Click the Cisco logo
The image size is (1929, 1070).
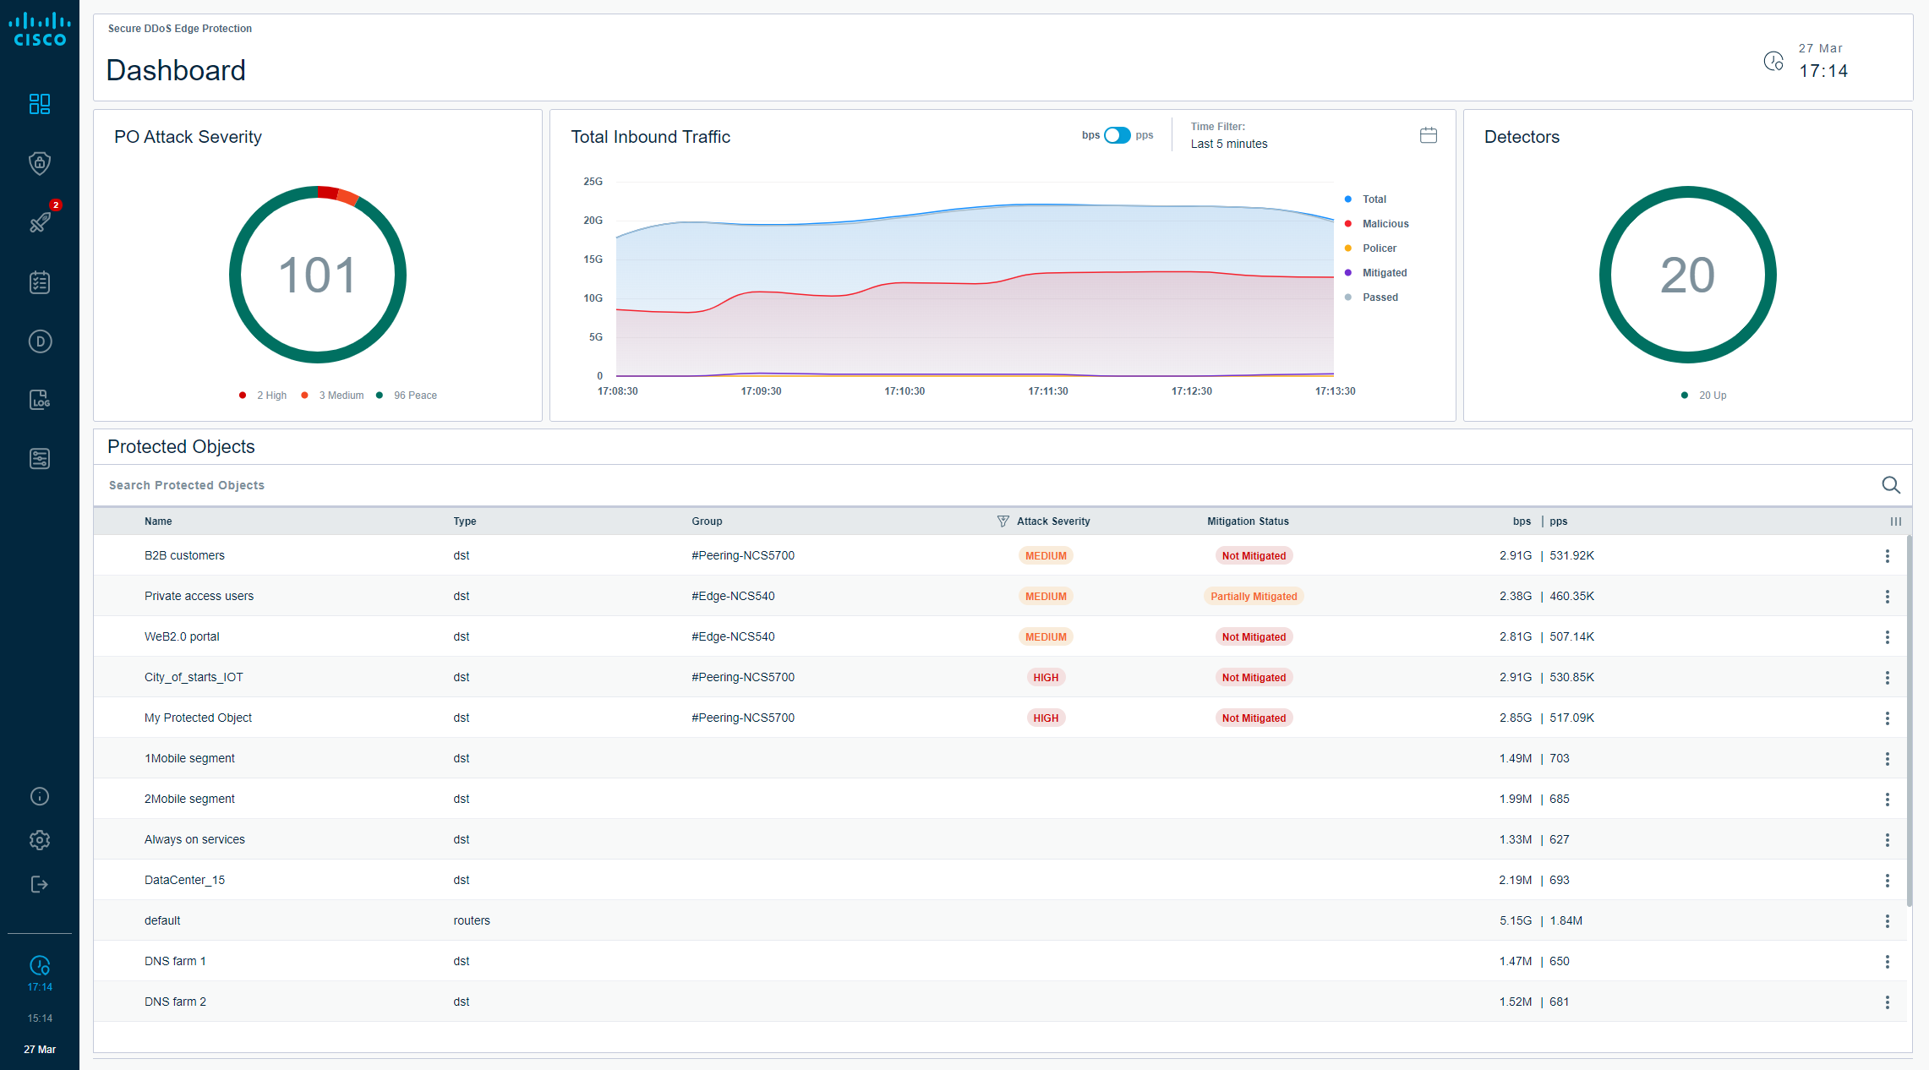click(x=40, y=30)
